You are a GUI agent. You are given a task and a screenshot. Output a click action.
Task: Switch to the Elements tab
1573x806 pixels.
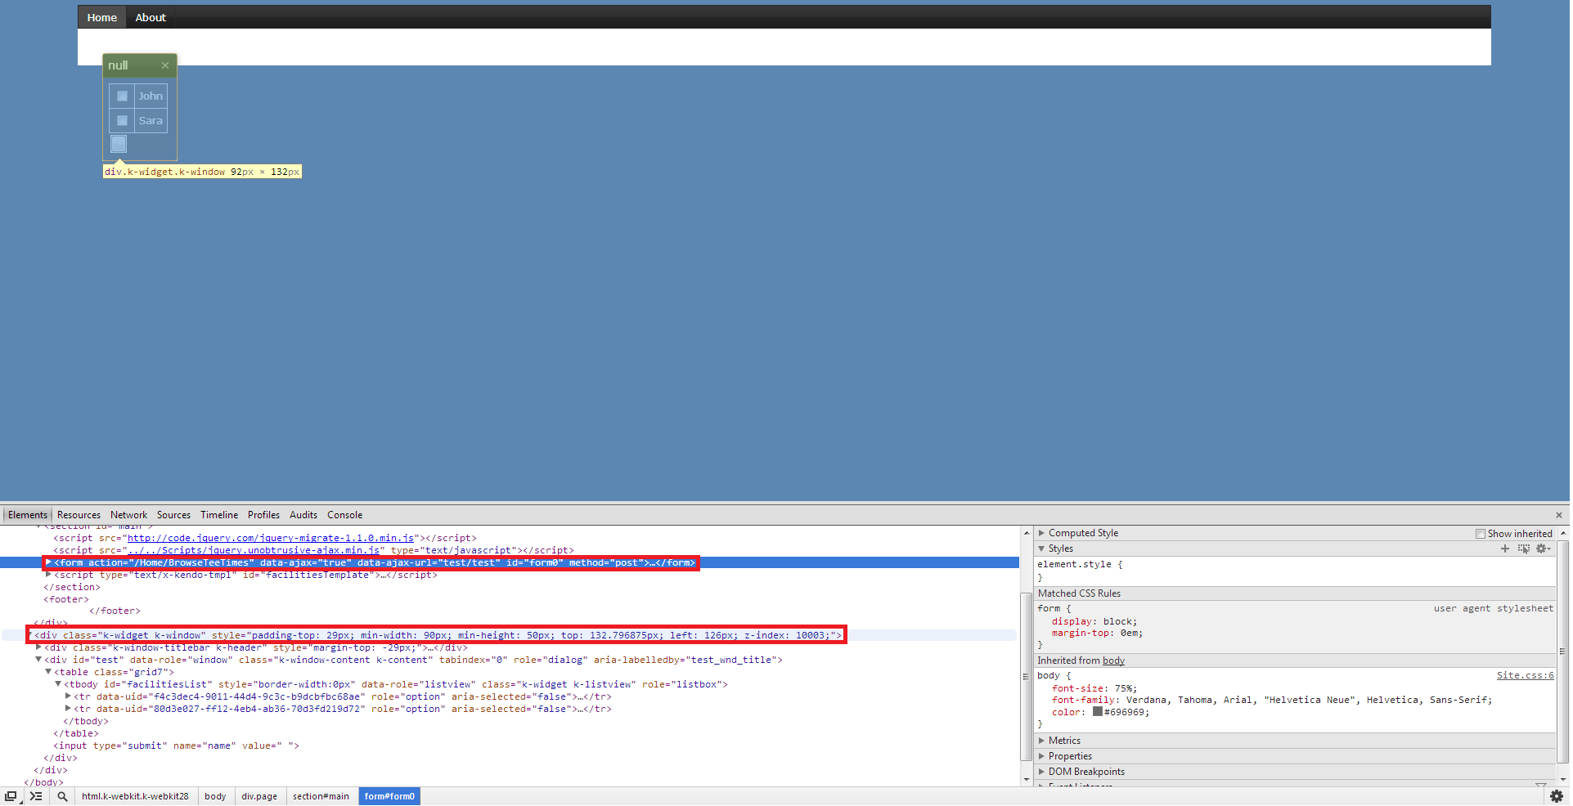tap(28, 515)
